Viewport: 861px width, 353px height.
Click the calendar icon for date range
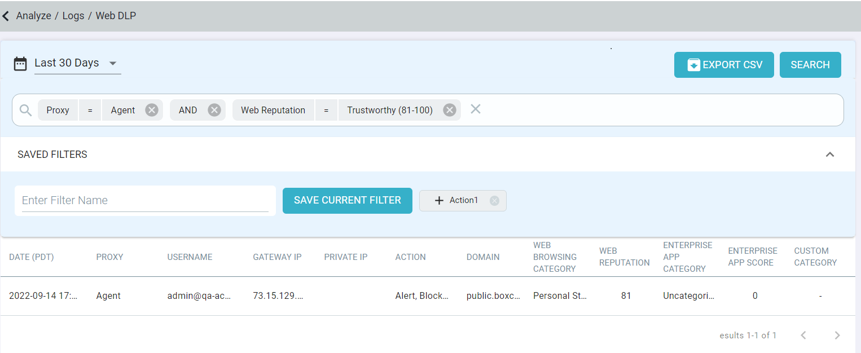20,64
